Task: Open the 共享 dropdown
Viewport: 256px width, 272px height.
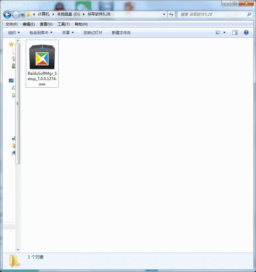Action: 68,32
